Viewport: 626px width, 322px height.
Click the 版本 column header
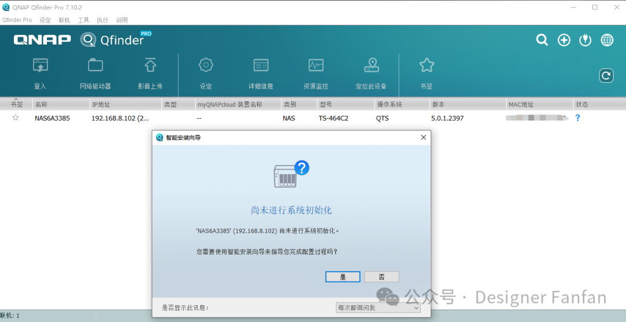point(468,105)
